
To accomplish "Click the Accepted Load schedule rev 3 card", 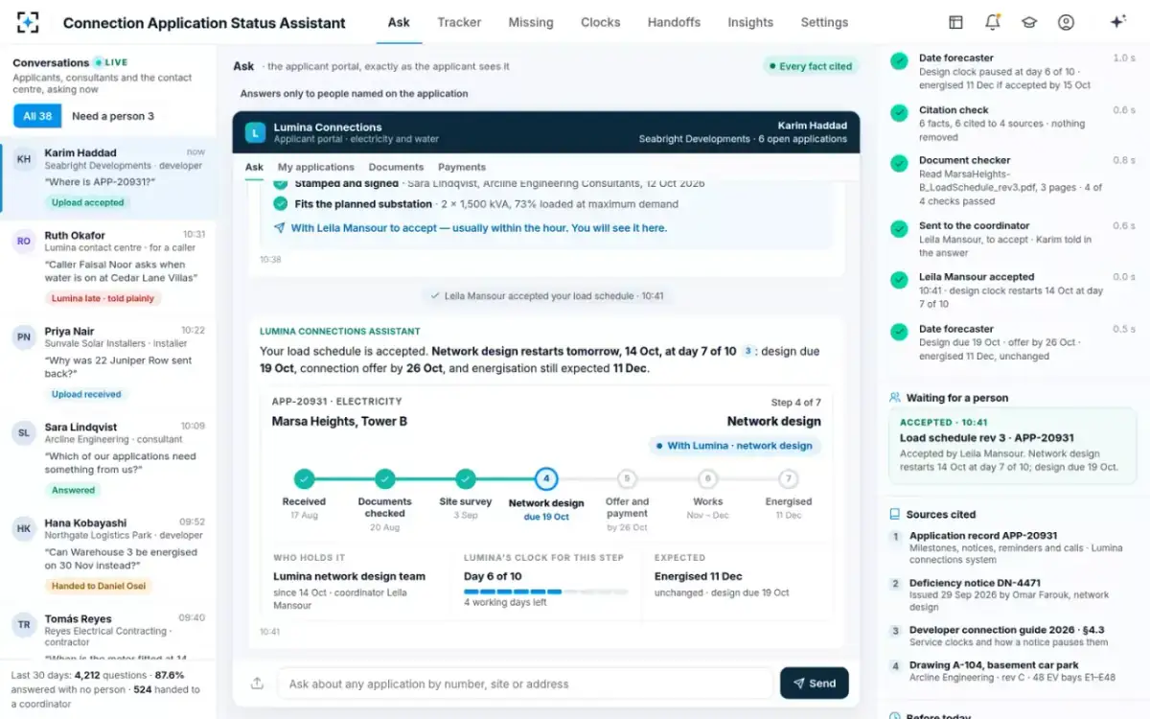I will (1012, 446).
